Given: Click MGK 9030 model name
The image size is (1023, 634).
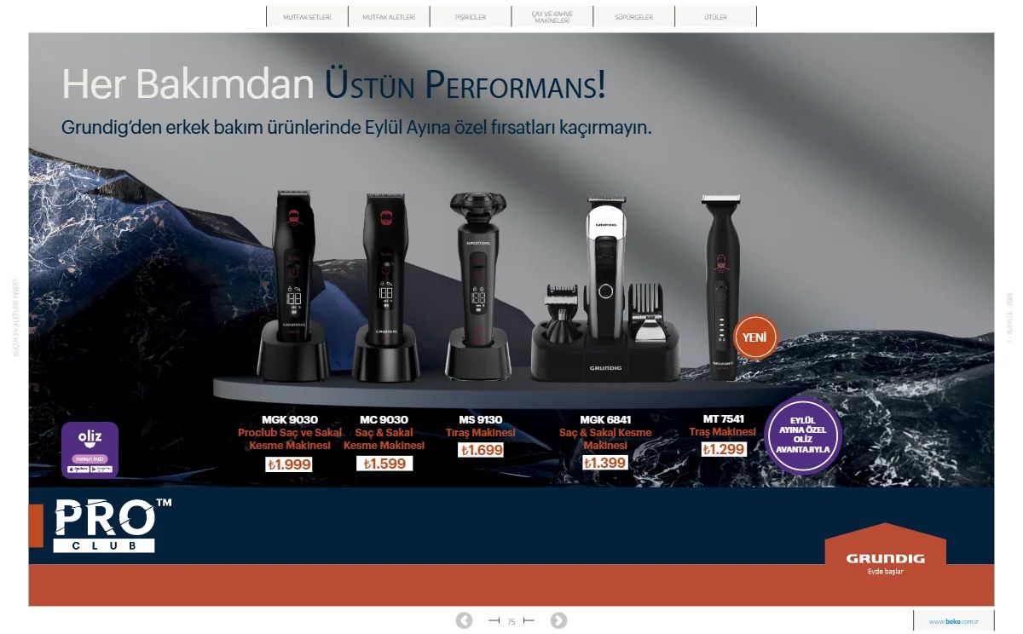Looking at the screenshot, I should 289,419.
